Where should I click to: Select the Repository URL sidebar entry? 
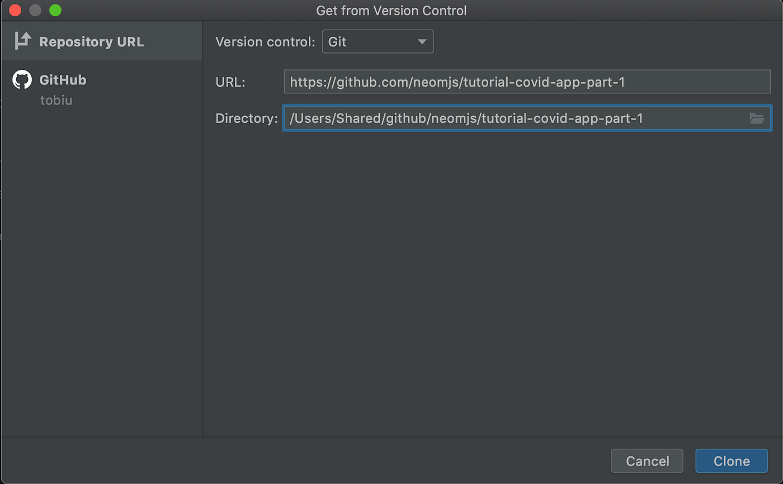(x=92, y=41)
